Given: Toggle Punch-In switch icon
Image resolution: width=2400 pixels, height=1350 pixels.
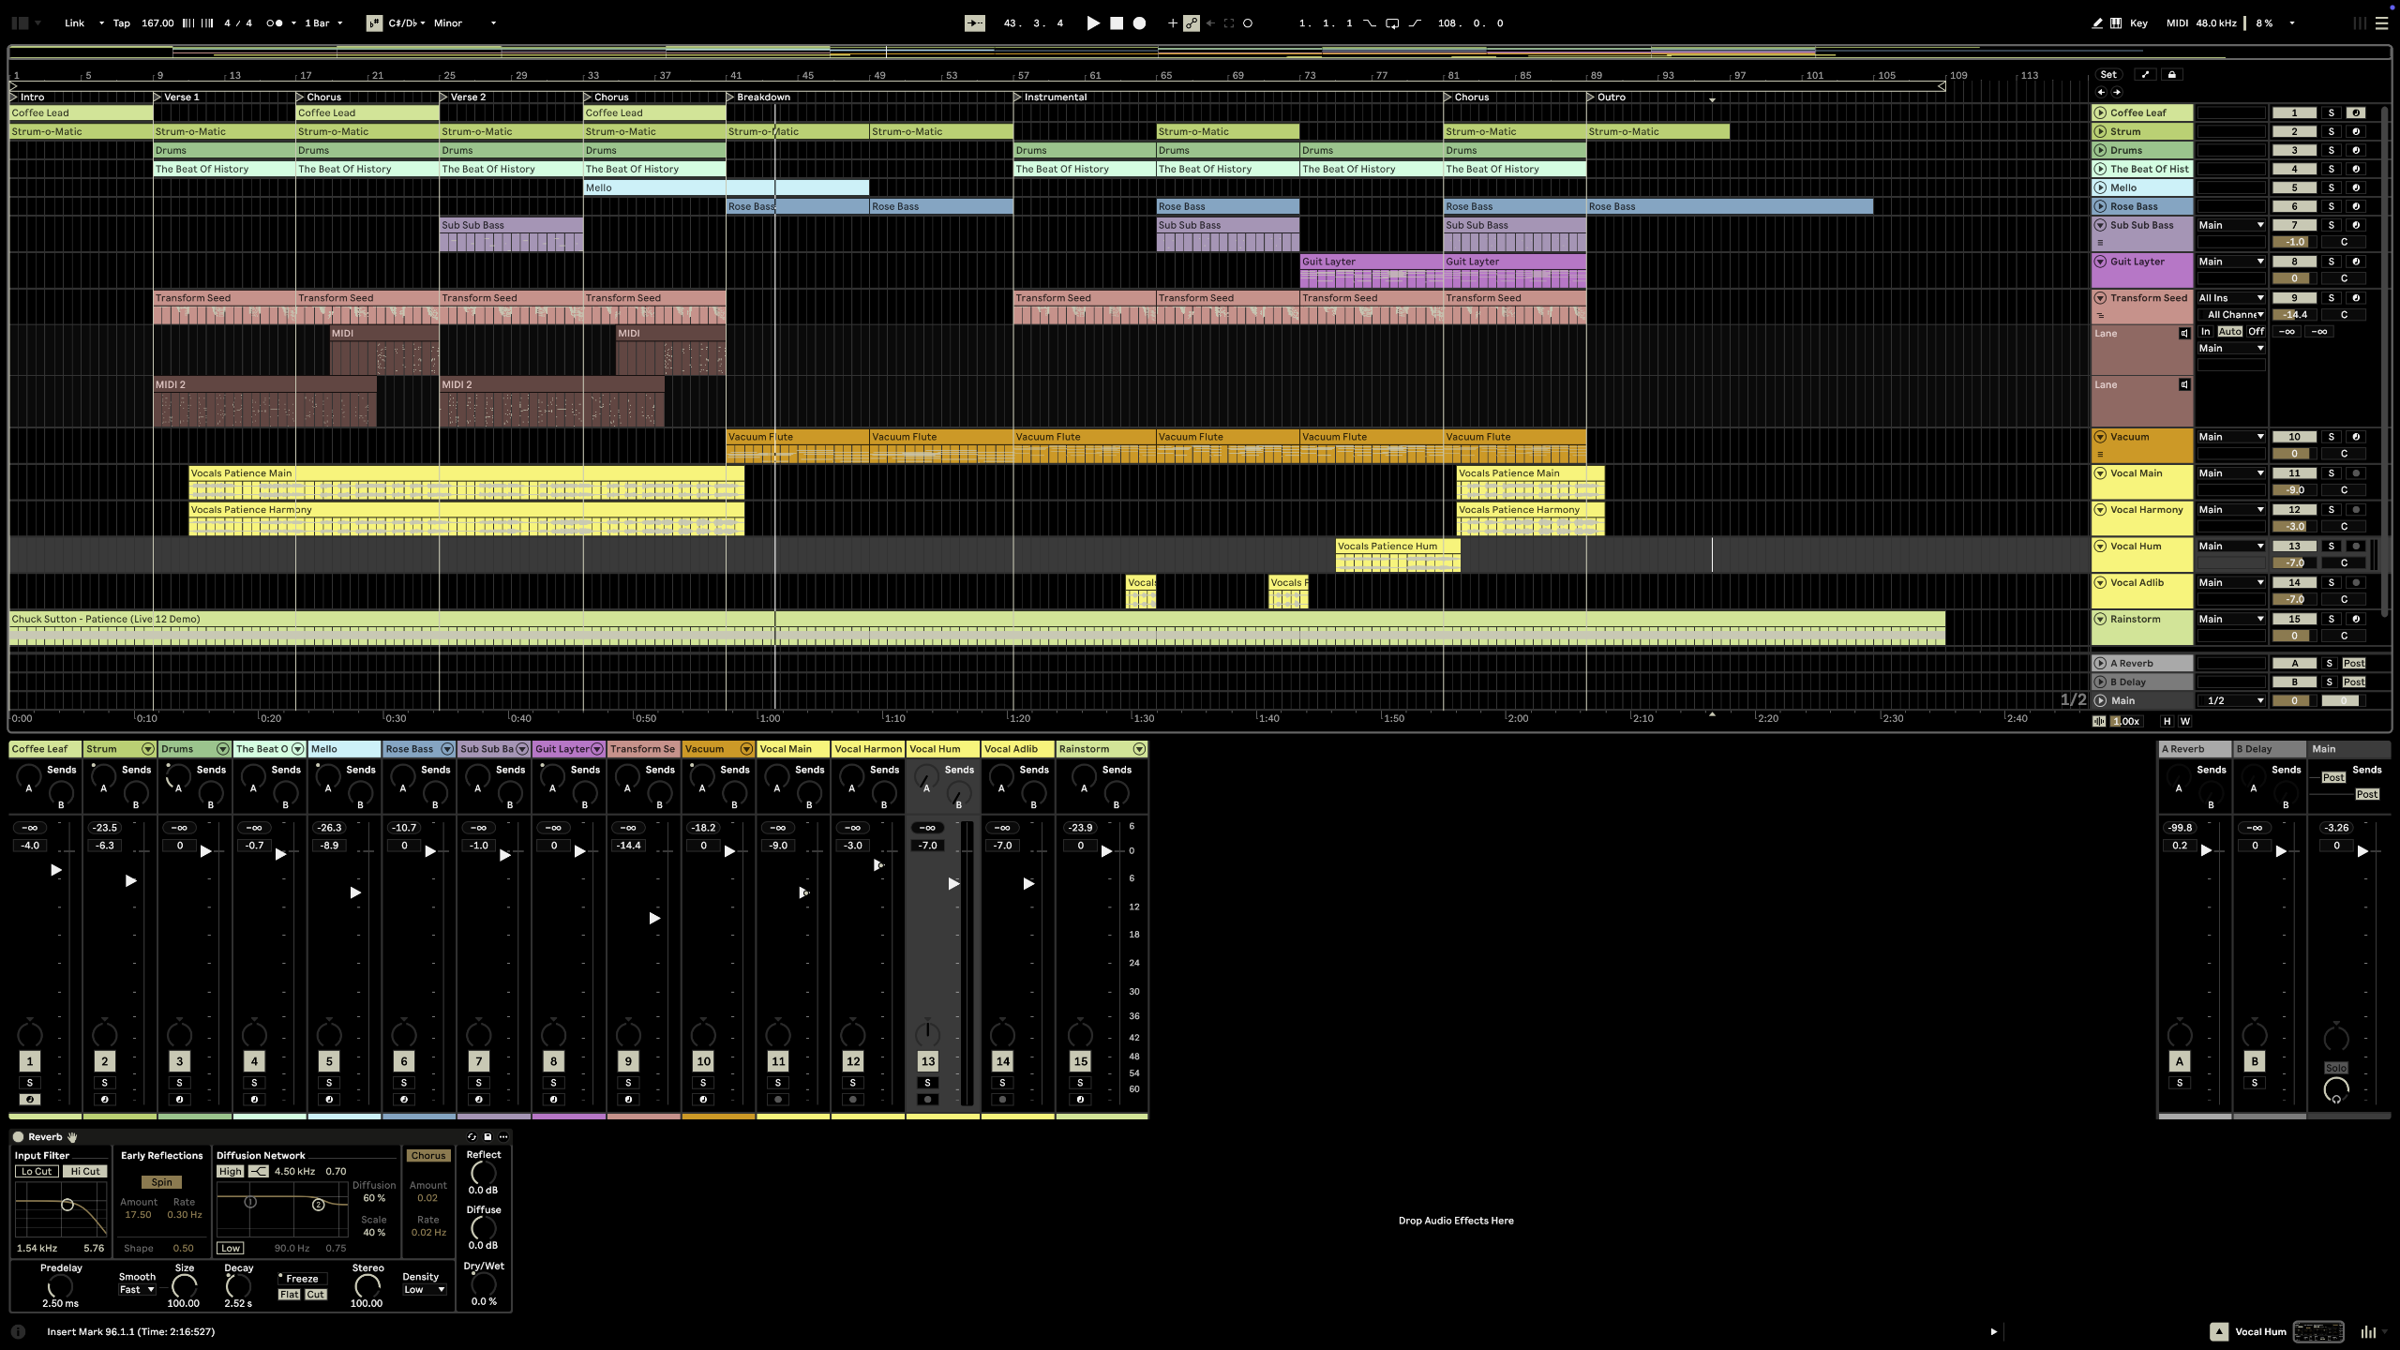Looking at the screenshot, I should [x=1370, y=23].
